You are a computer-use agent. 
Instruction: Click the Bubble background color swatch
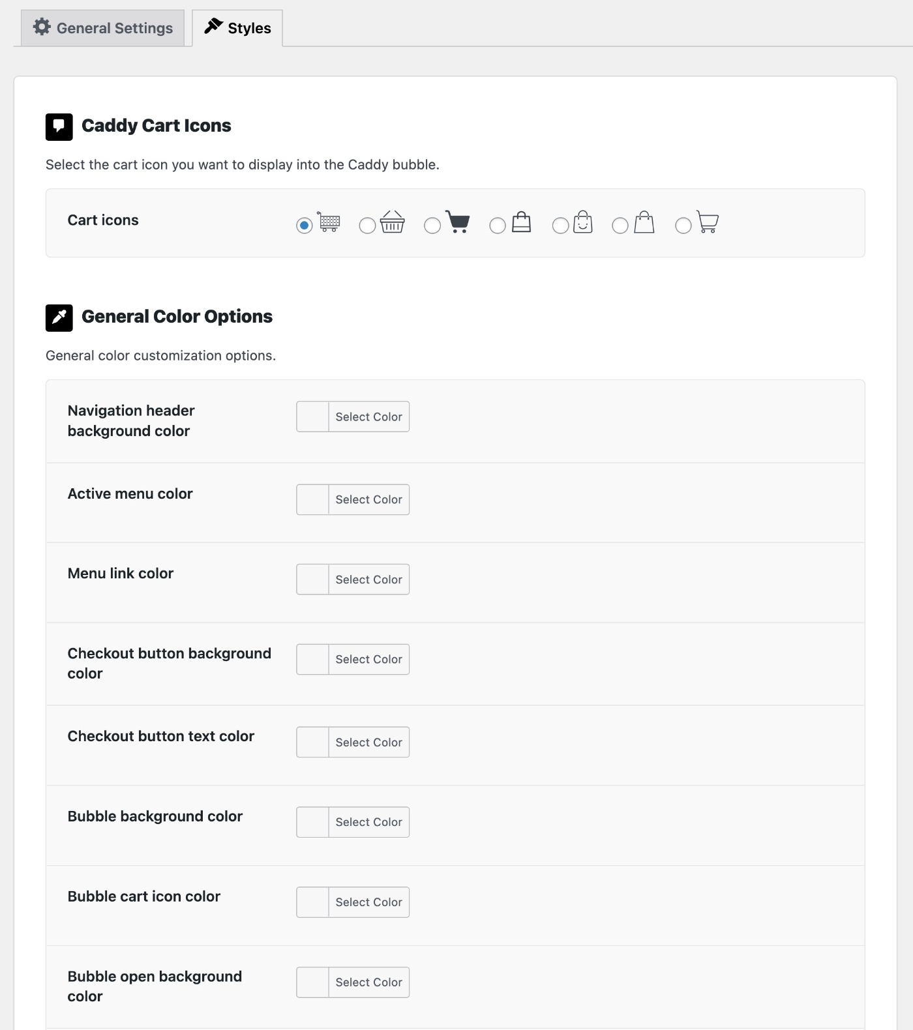click(x=313, y=822)
